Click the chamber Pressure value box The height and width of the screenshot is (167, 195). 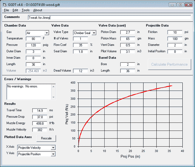click(x=33, y=45)
